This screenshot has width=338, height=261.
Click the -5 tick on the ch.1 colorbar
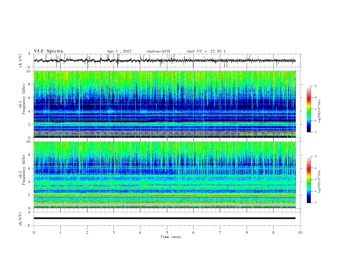315,109
